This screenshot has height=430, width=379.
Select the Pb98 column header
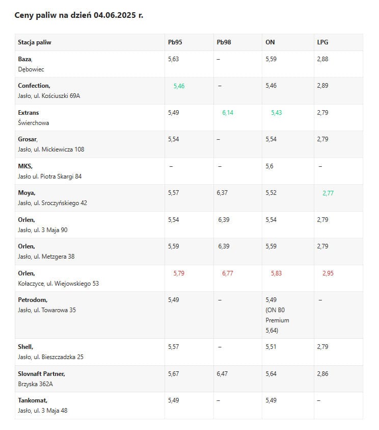point(224,42)
